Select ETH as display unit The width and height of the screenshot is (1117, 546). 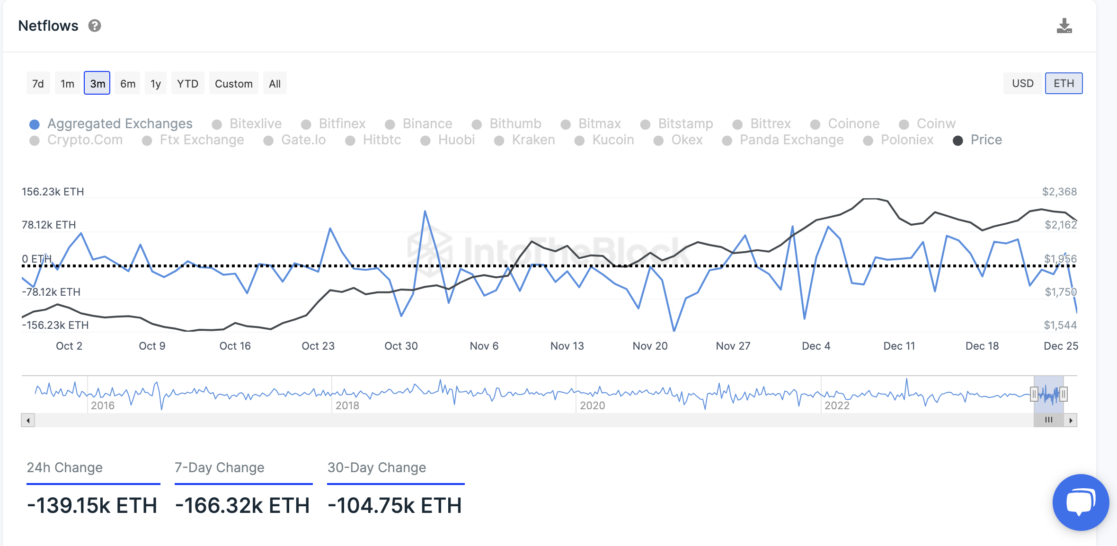click(1064, 83)
